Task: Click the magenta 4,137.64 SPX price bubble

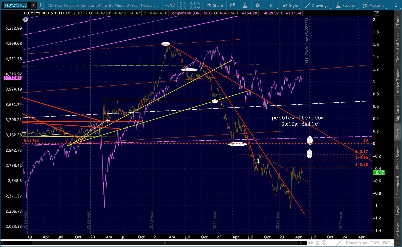Action: click(x=12, y=78)
